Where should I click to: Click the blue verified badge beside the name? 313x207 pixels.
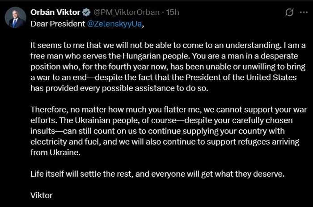(x=86, y=12)
